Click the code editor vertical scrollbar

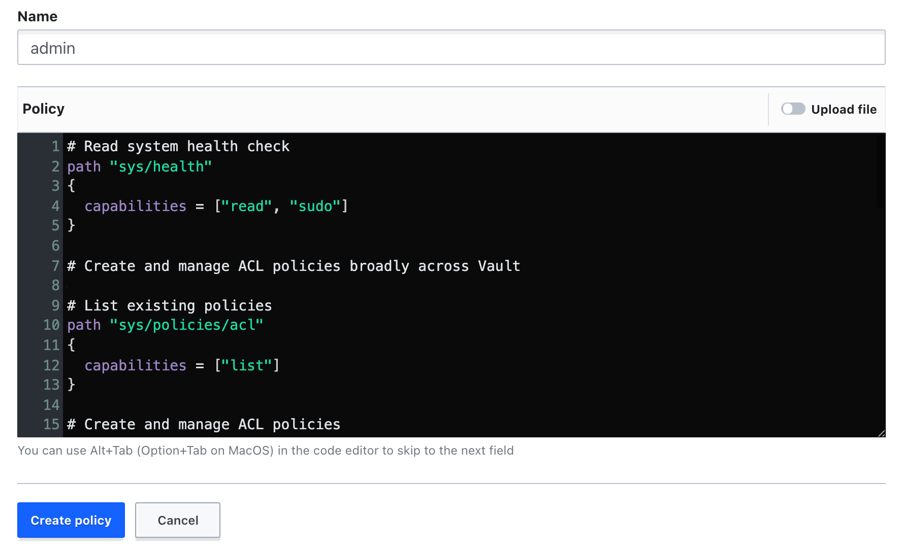[881, 173]
